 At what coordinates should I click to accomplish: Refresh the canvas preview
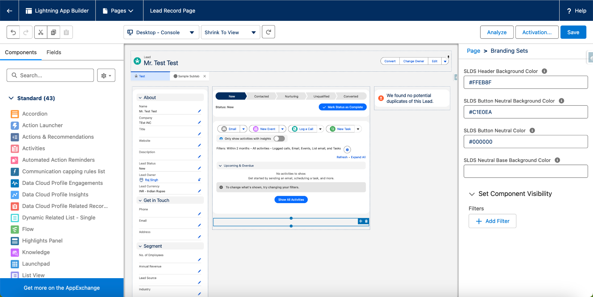tap(268, 32)
